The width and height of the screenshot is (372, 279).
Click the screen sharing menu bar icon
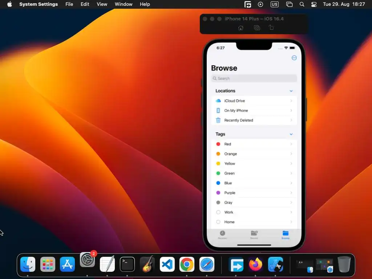coord(248,4)
